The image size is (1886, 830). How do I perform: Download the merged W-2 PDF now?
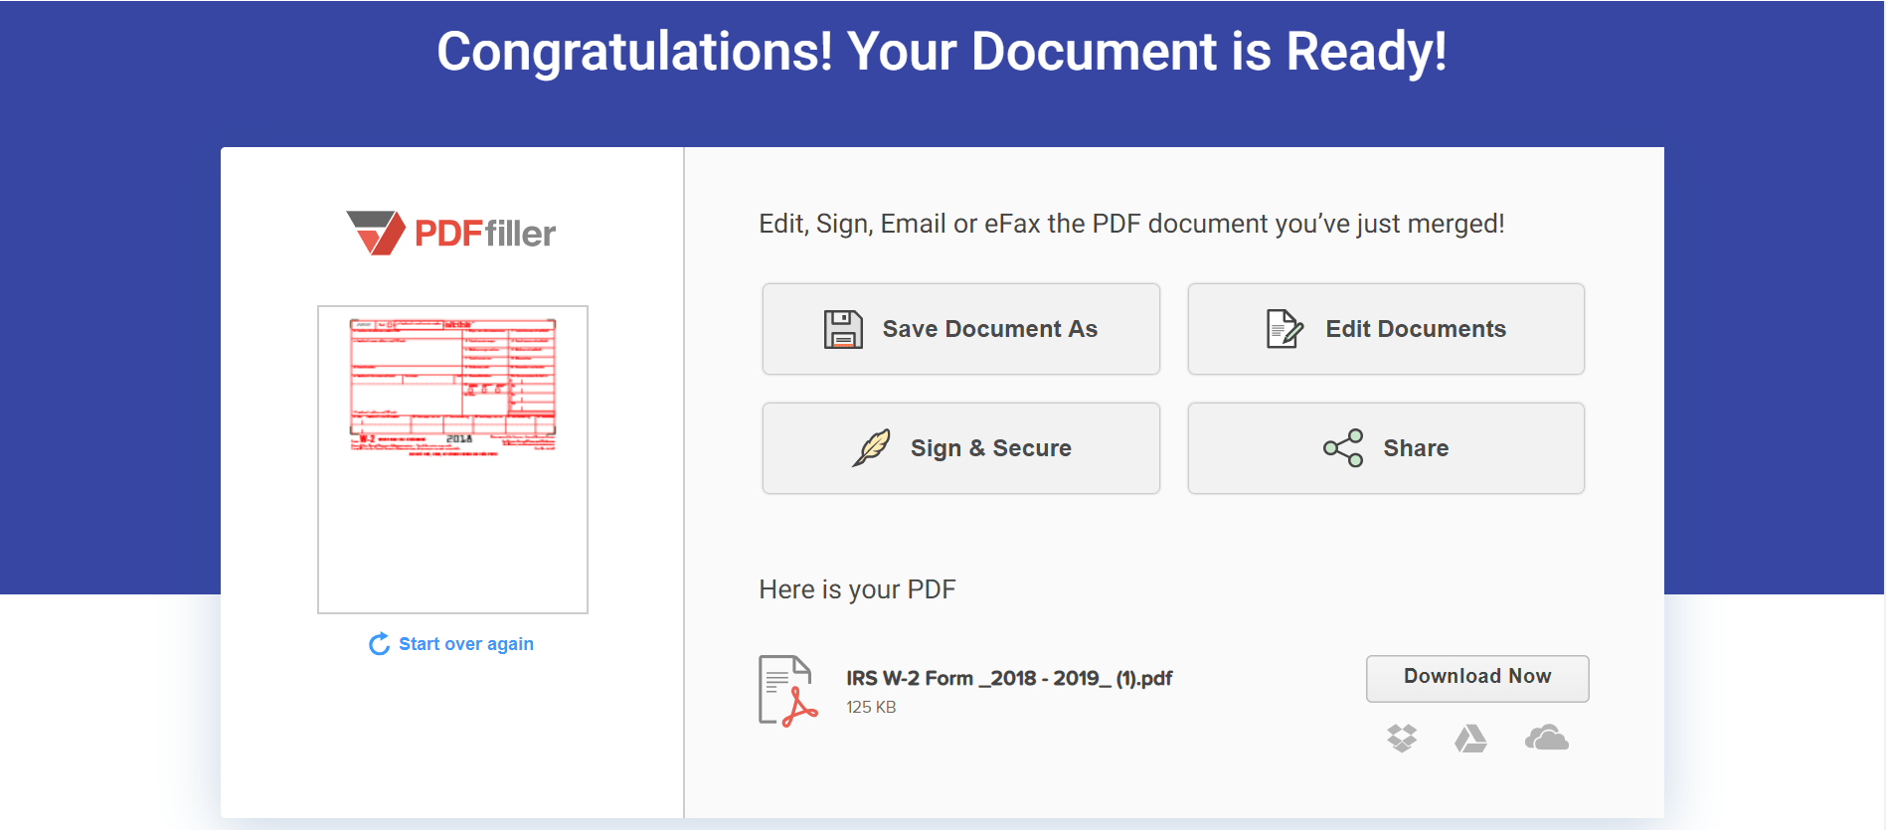click(1477, 677)
